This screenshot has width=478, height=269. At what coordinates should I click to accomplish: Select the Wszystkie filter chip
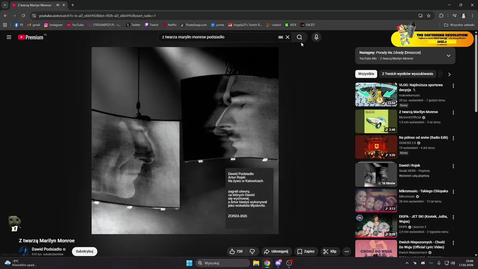(x=366, y=74)
